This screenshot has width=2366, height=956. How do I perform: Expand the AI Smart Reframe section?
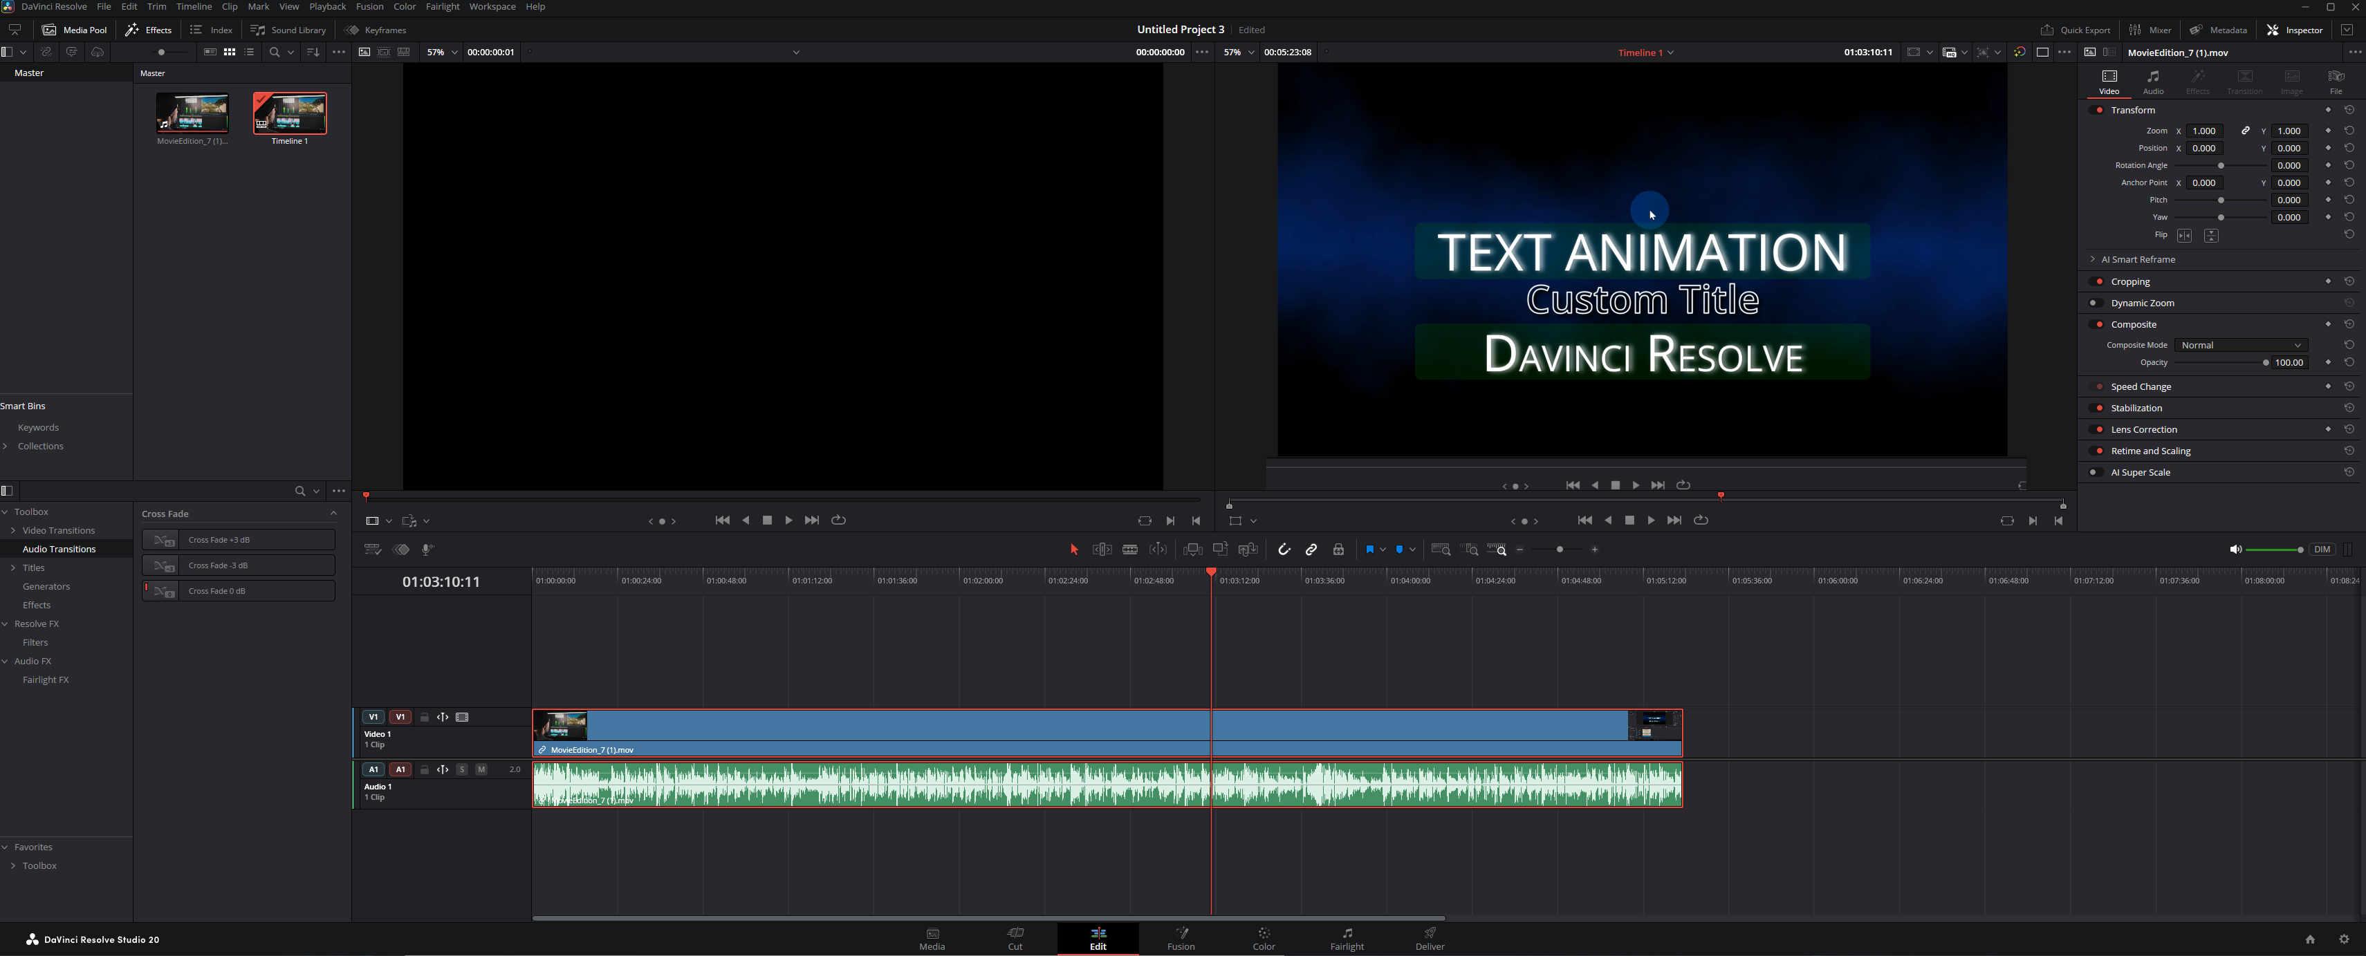point(2094,260)
